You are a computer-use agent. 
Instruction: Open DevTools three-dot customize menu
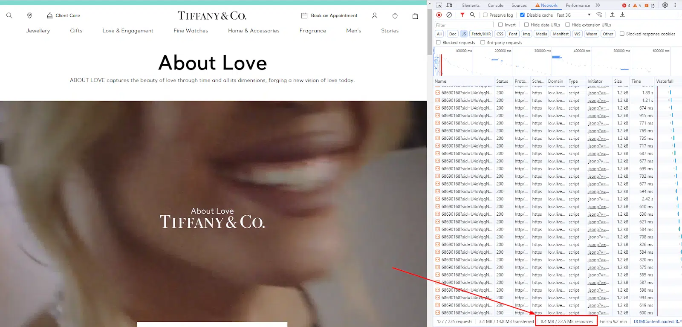(x=675, y=5)
